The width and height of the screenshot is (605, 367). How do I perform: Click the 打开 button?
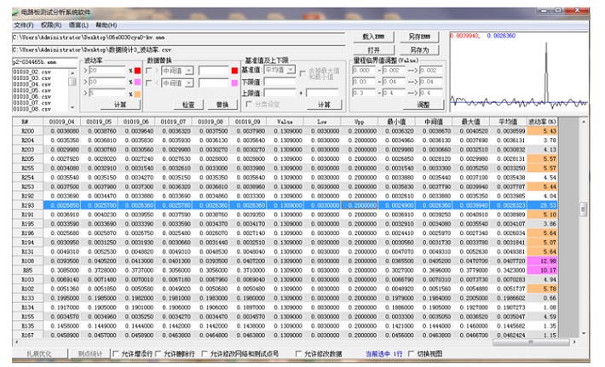[373, 49]
